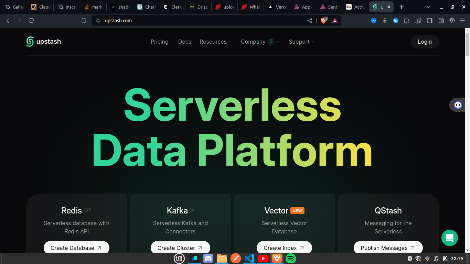Image resolution: width=470 pixels, height=264 pixels.
Task: Click the NEW badge beside Vector
Action: [x=297, y=211]
